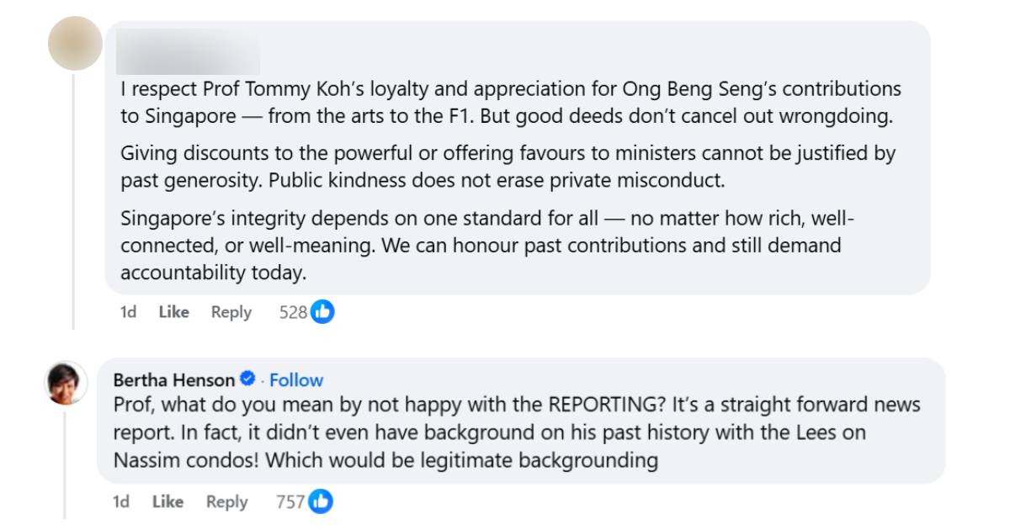Like the comment about Prof Tommy Koh
Viewport: 1010px width, 530px height.
(x=173, y=312)
